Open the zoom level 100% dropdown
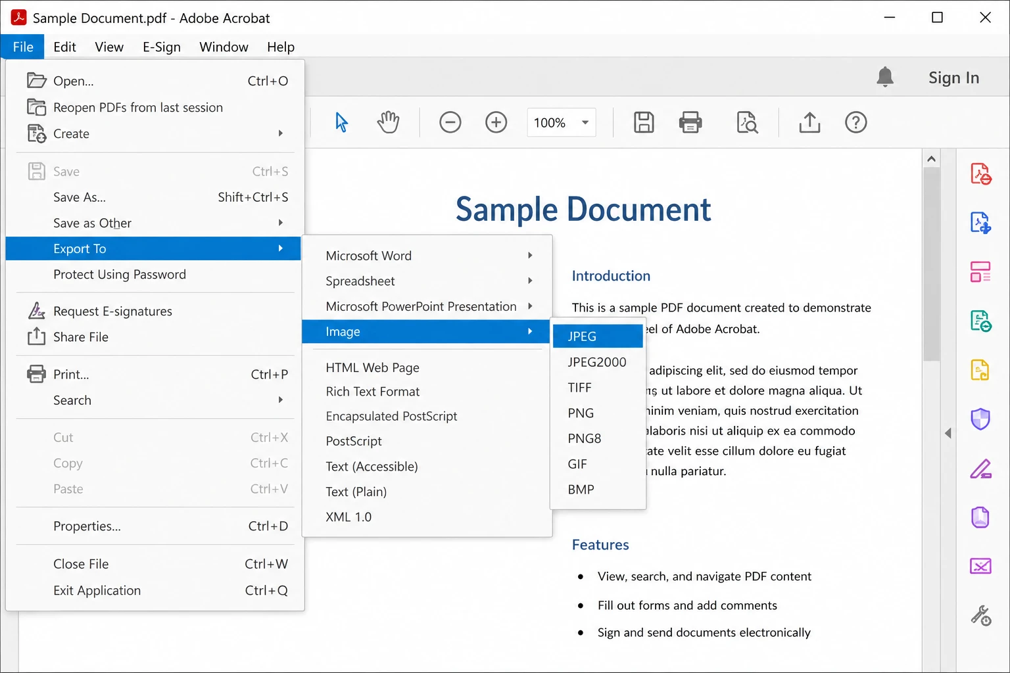 point(561,122)
